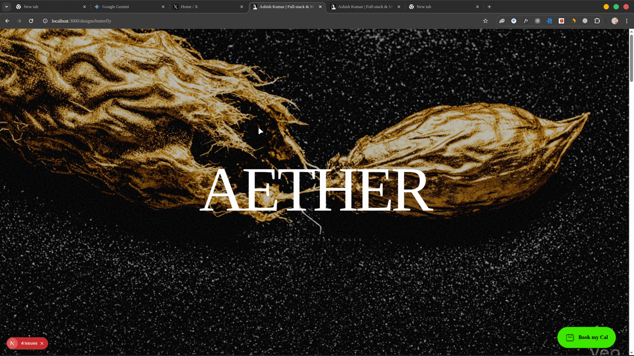This screenshot has width=634, height=356.
Task: Open the 'fr' extension icon
Action: click(x=525, y=21)
